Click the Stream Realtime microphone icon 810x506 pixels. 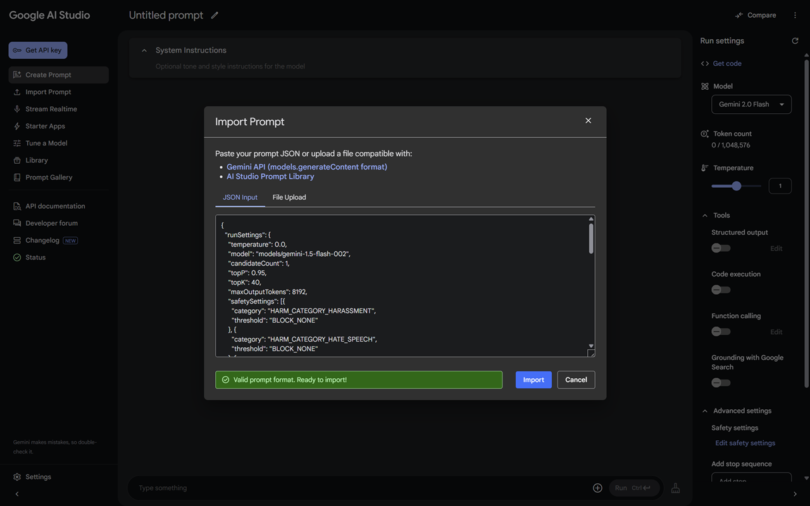17,109
